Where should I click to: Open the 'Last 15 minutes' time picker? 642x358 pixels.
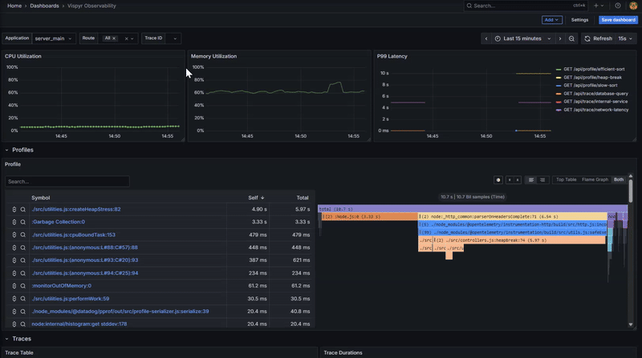pos(524,38)
